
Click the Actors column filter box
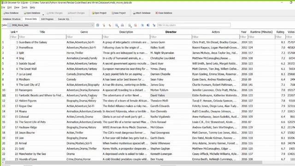216,37
